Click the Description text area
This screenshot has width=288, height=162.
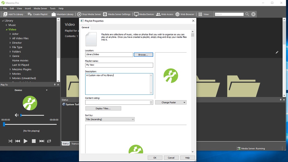tap(119, 84)
